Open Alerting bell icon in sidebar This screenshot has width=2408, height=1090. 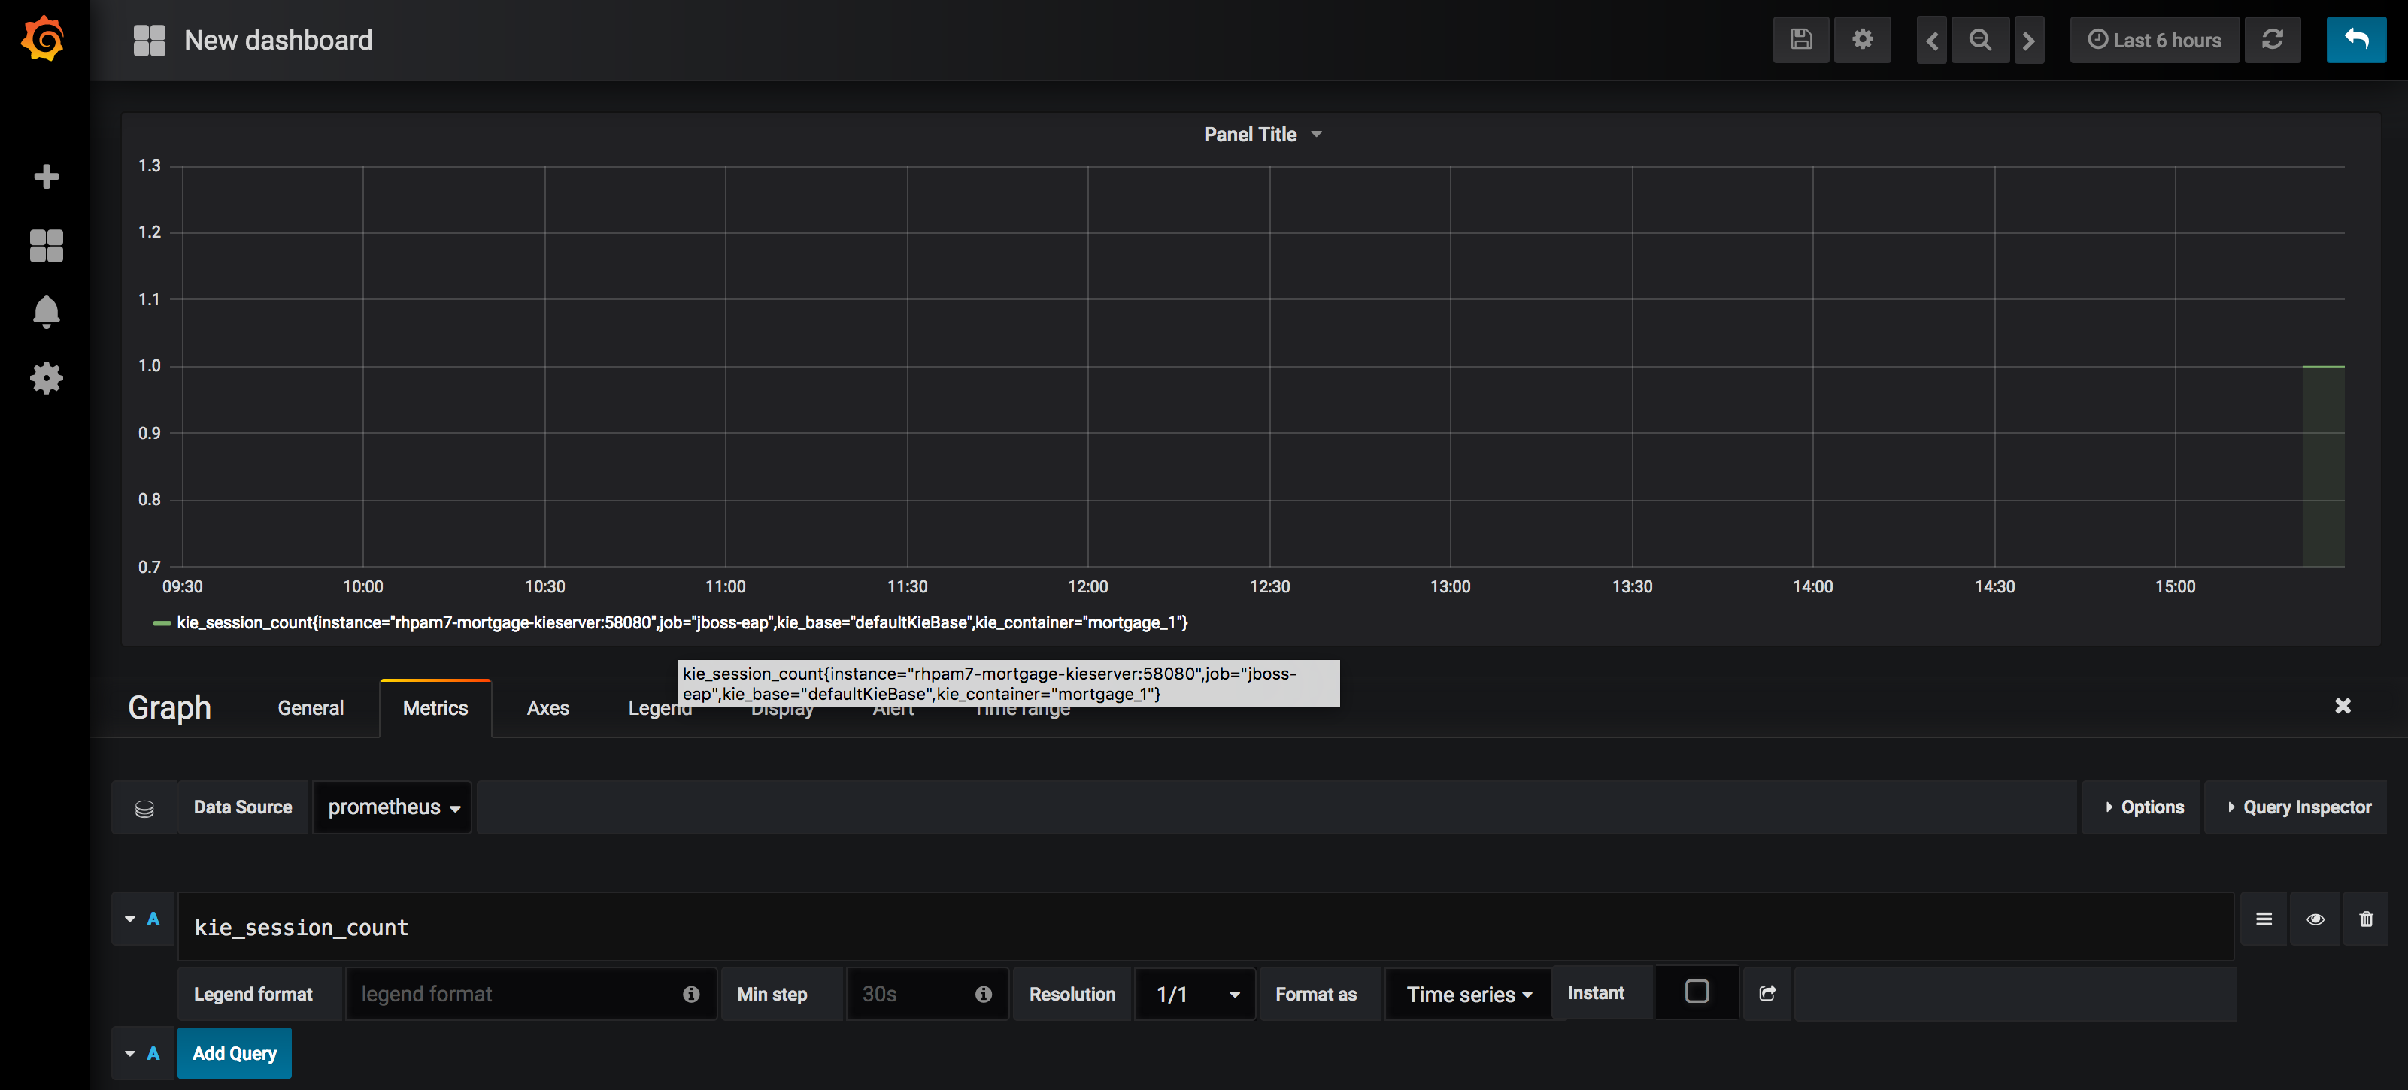[x=46, y=311]
